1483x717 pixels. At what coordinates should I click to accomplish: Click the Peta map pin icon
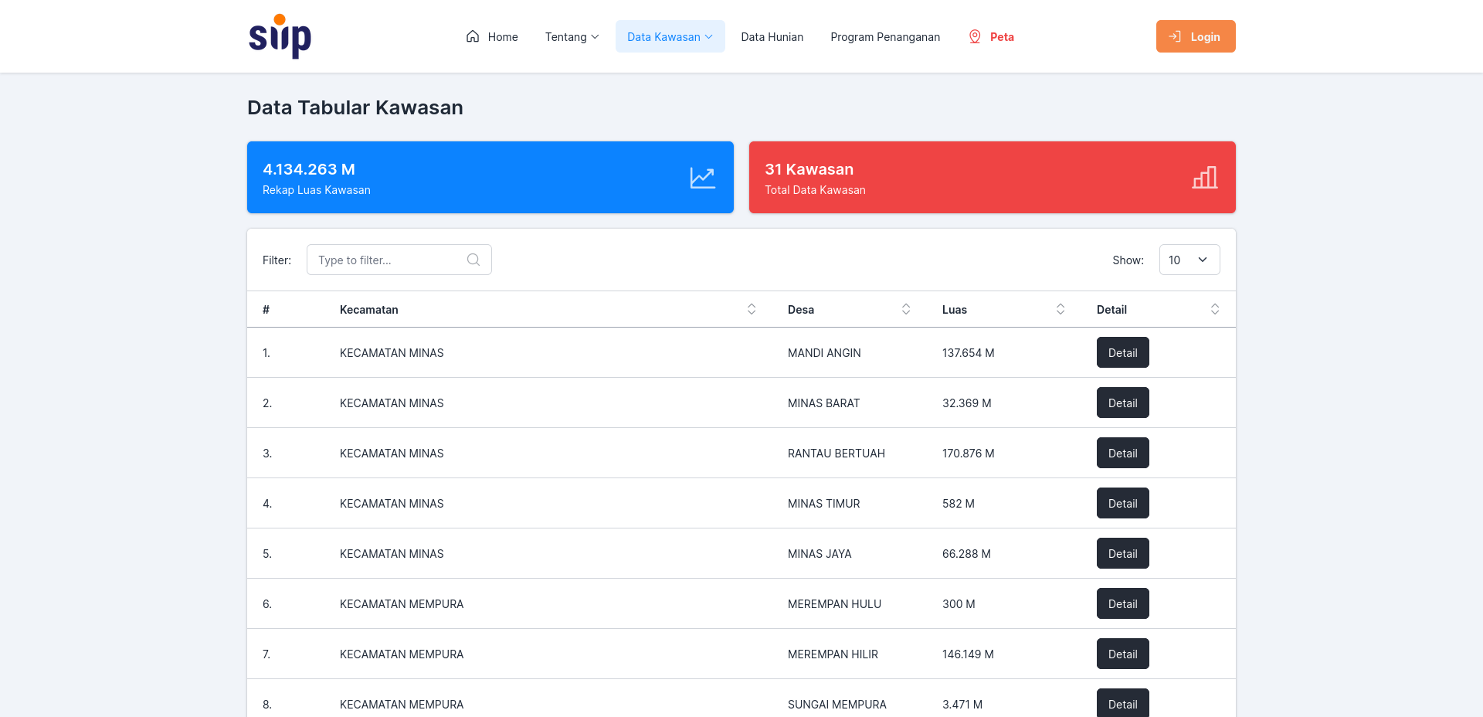pos(975,36)
